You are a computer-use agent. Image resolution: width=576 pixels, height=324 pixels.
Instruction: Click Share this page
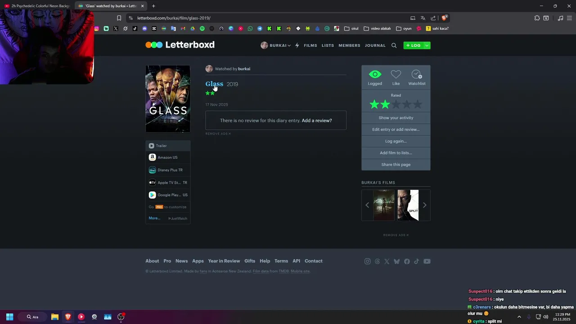tap(396, 165)
